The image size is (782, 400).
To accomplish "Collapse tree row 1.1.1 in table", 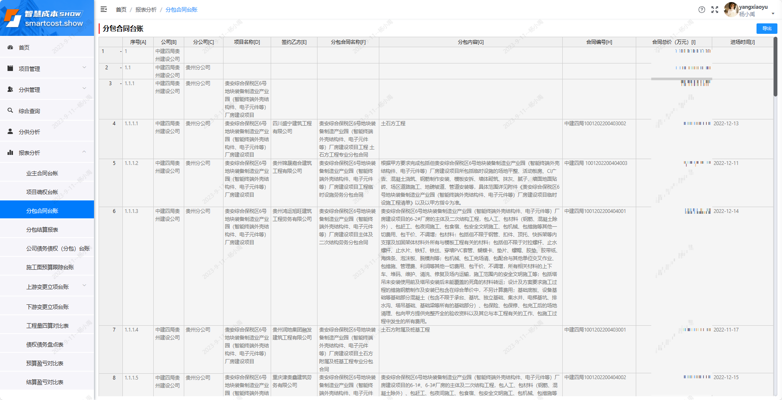I will pos(121,84).
